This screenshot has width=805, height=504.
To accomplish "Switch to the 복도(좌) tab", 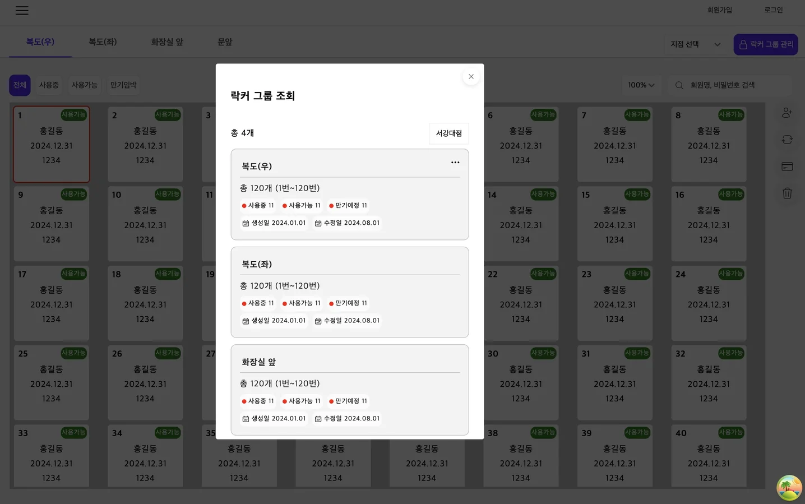I will (103, 42).
